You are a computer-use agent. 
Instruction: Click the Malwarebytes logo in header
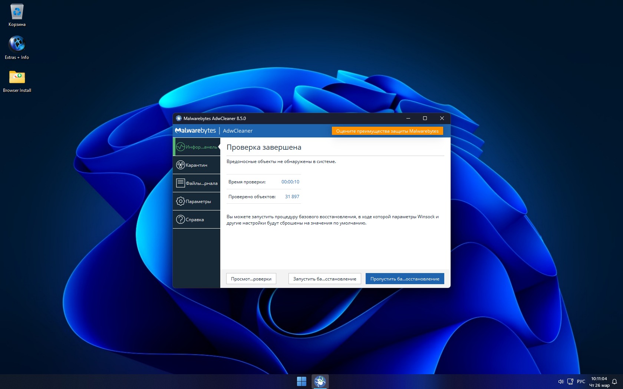(x=195, y=131)
